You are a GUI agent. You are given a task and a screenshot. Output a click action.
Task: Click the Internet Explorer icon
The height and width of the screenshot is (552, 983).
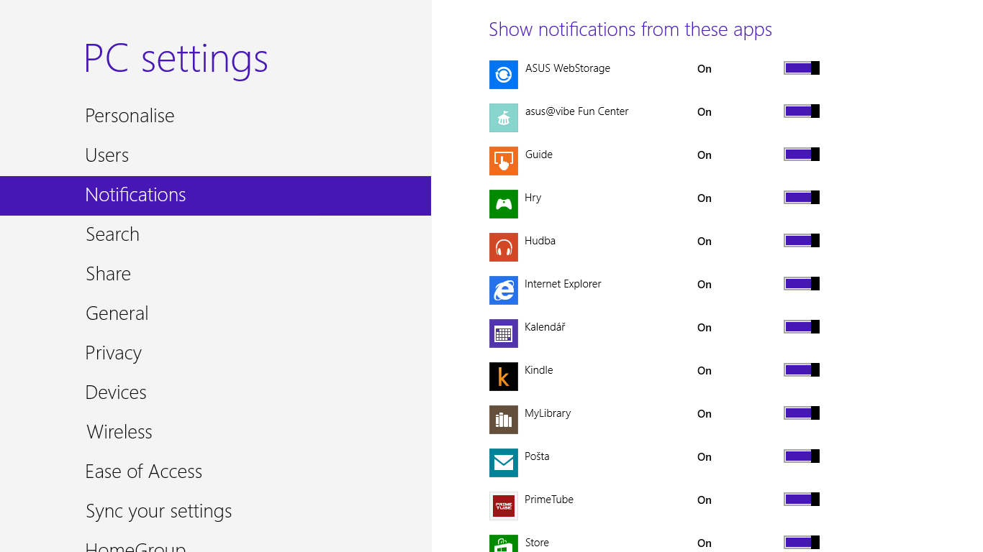pyautogui.click(x=503, y=290)
